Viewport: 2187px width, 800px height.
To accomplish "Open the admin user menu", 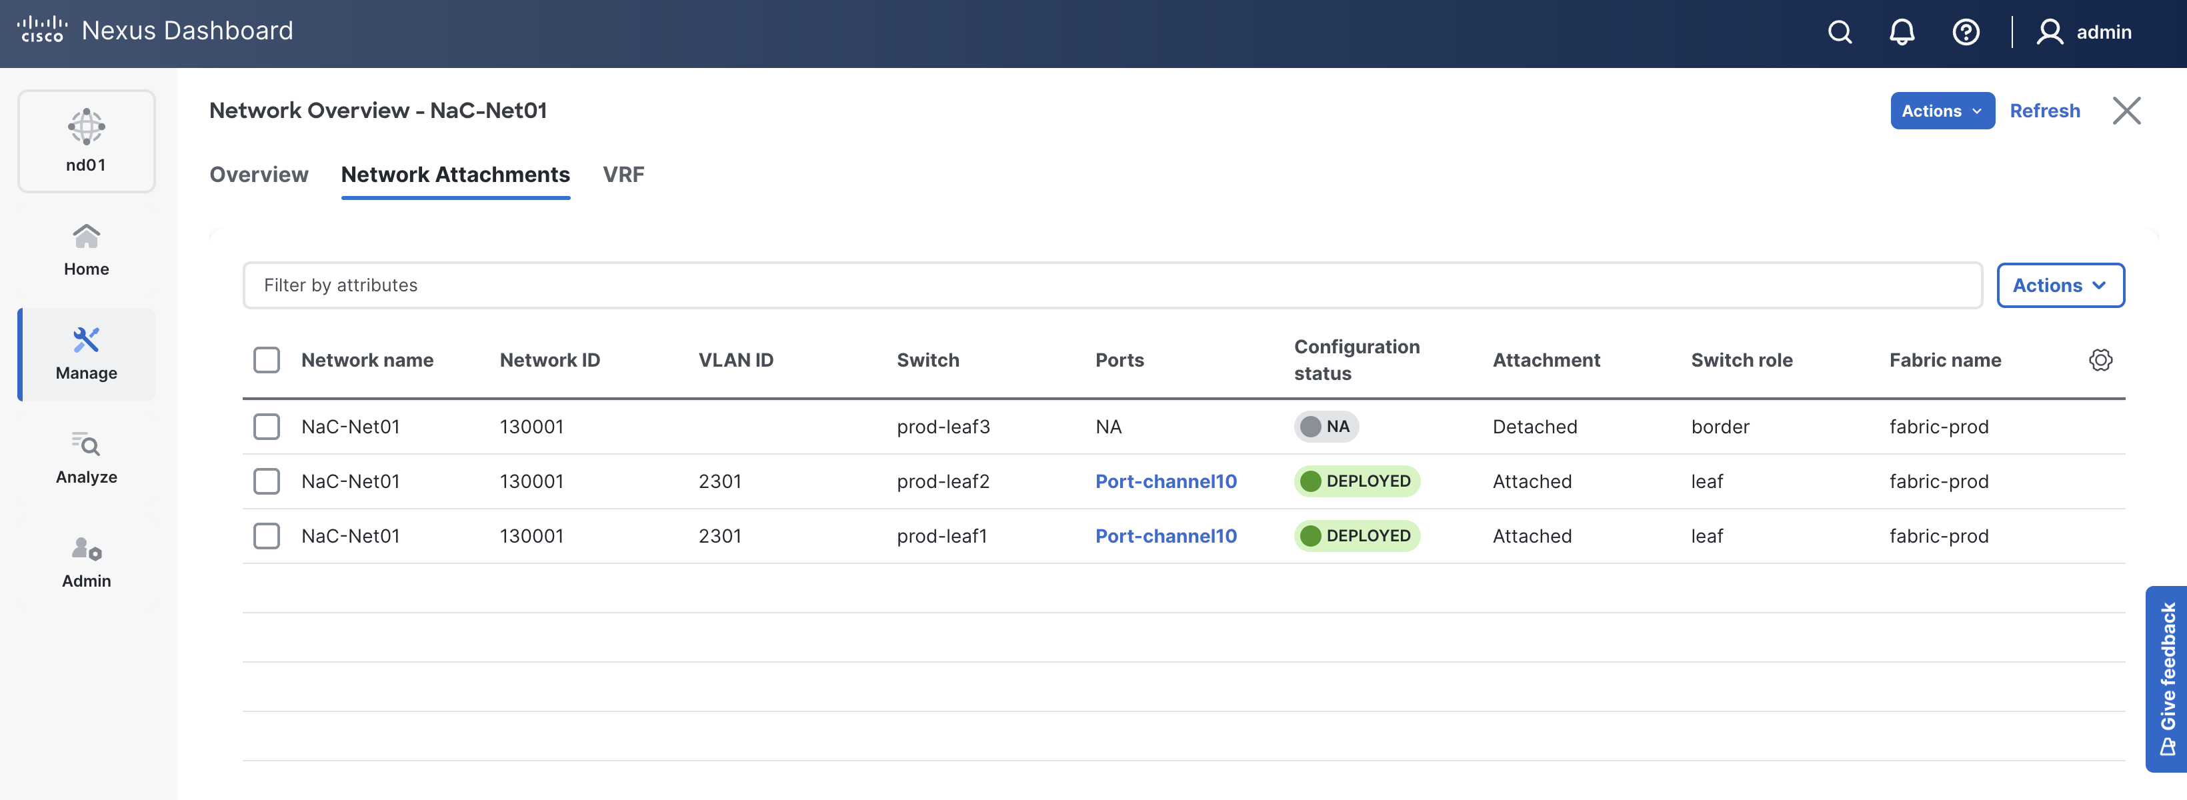I will [x=2084, y=32].
